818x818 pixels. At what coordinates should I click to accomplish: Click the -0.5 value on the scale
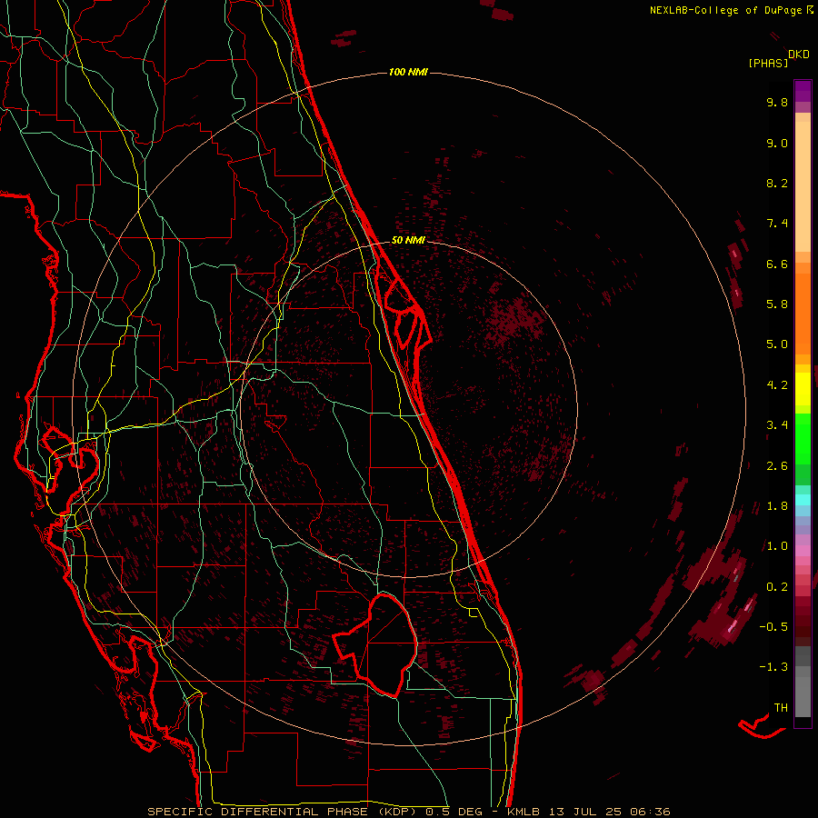(773, 627)
